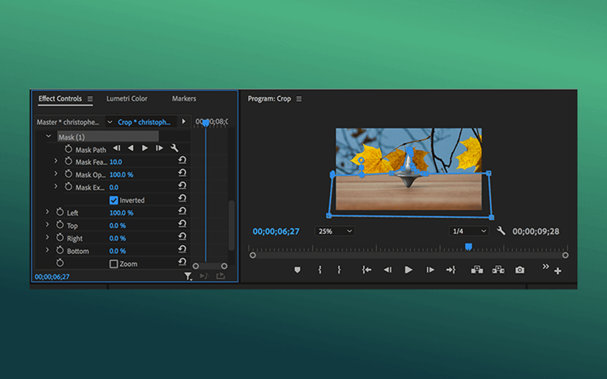Click the Program monitor scrubber playhead
Screen dimensions: 607x379
tap(468, 246)
